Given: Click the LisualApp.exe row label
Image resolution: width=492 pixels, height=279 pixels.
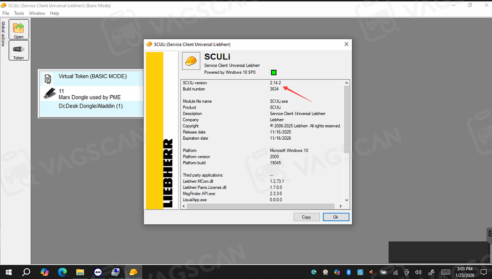Looking at the screenshot, I should [x=195, y=200].
